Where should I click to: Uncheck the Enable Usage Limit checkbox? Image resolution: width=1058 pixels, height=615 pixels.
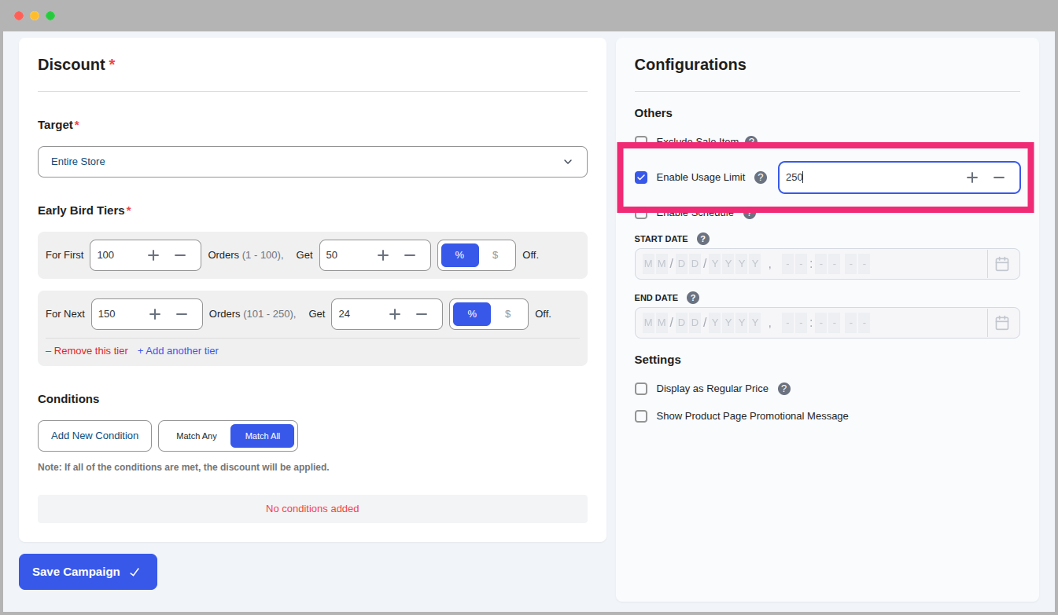641,178
